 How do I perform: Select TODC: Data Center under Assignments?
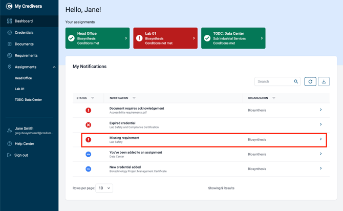coord(28,99)
